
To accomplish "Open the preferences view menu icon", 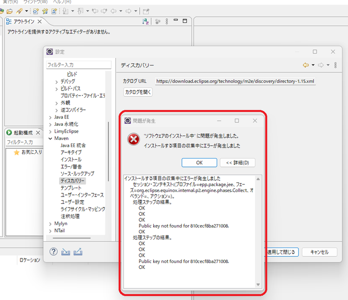I will [336, 65].
